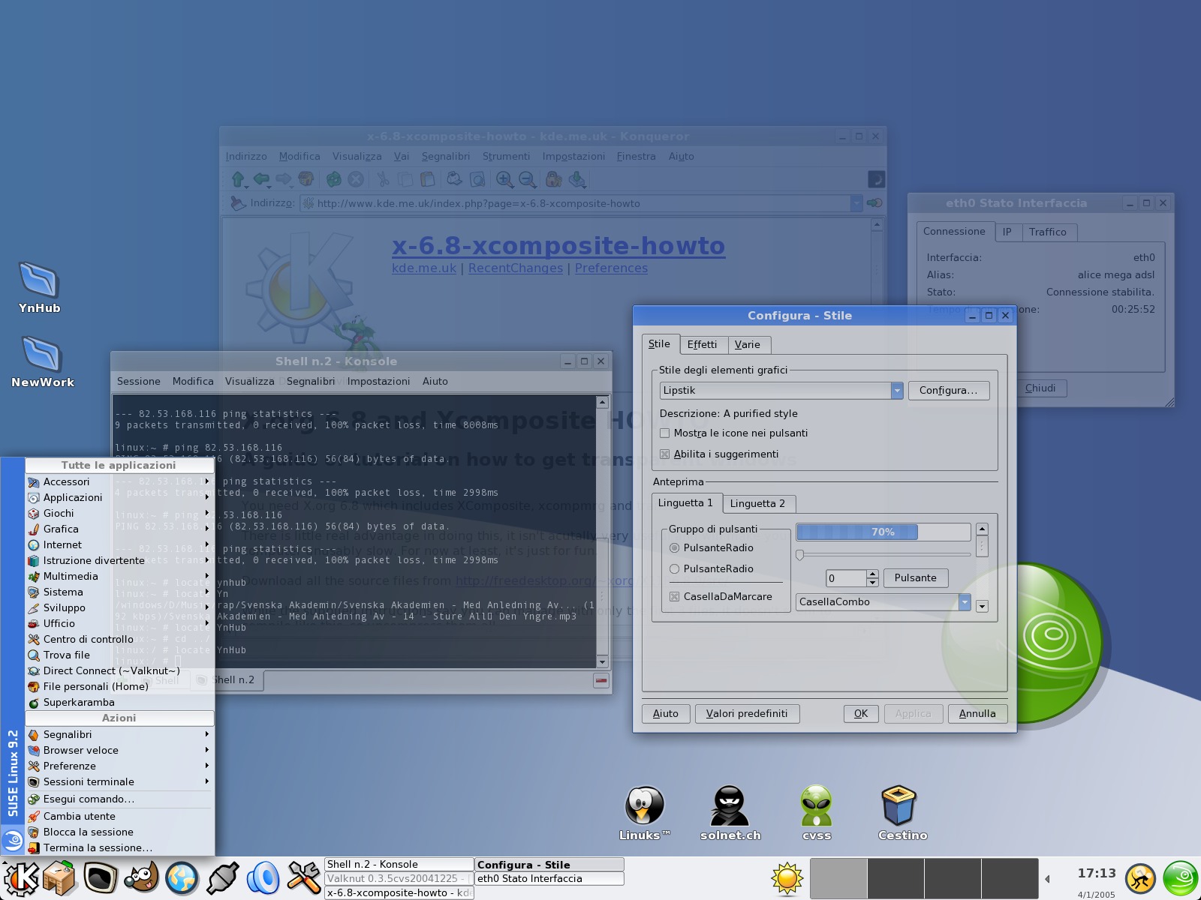
Task: Click the Konqueror address URL field
Action: [576, 203]
